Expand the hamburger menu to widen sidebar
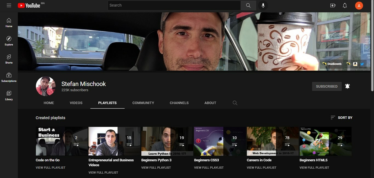The image size is (374, 178). click(9, 5)
